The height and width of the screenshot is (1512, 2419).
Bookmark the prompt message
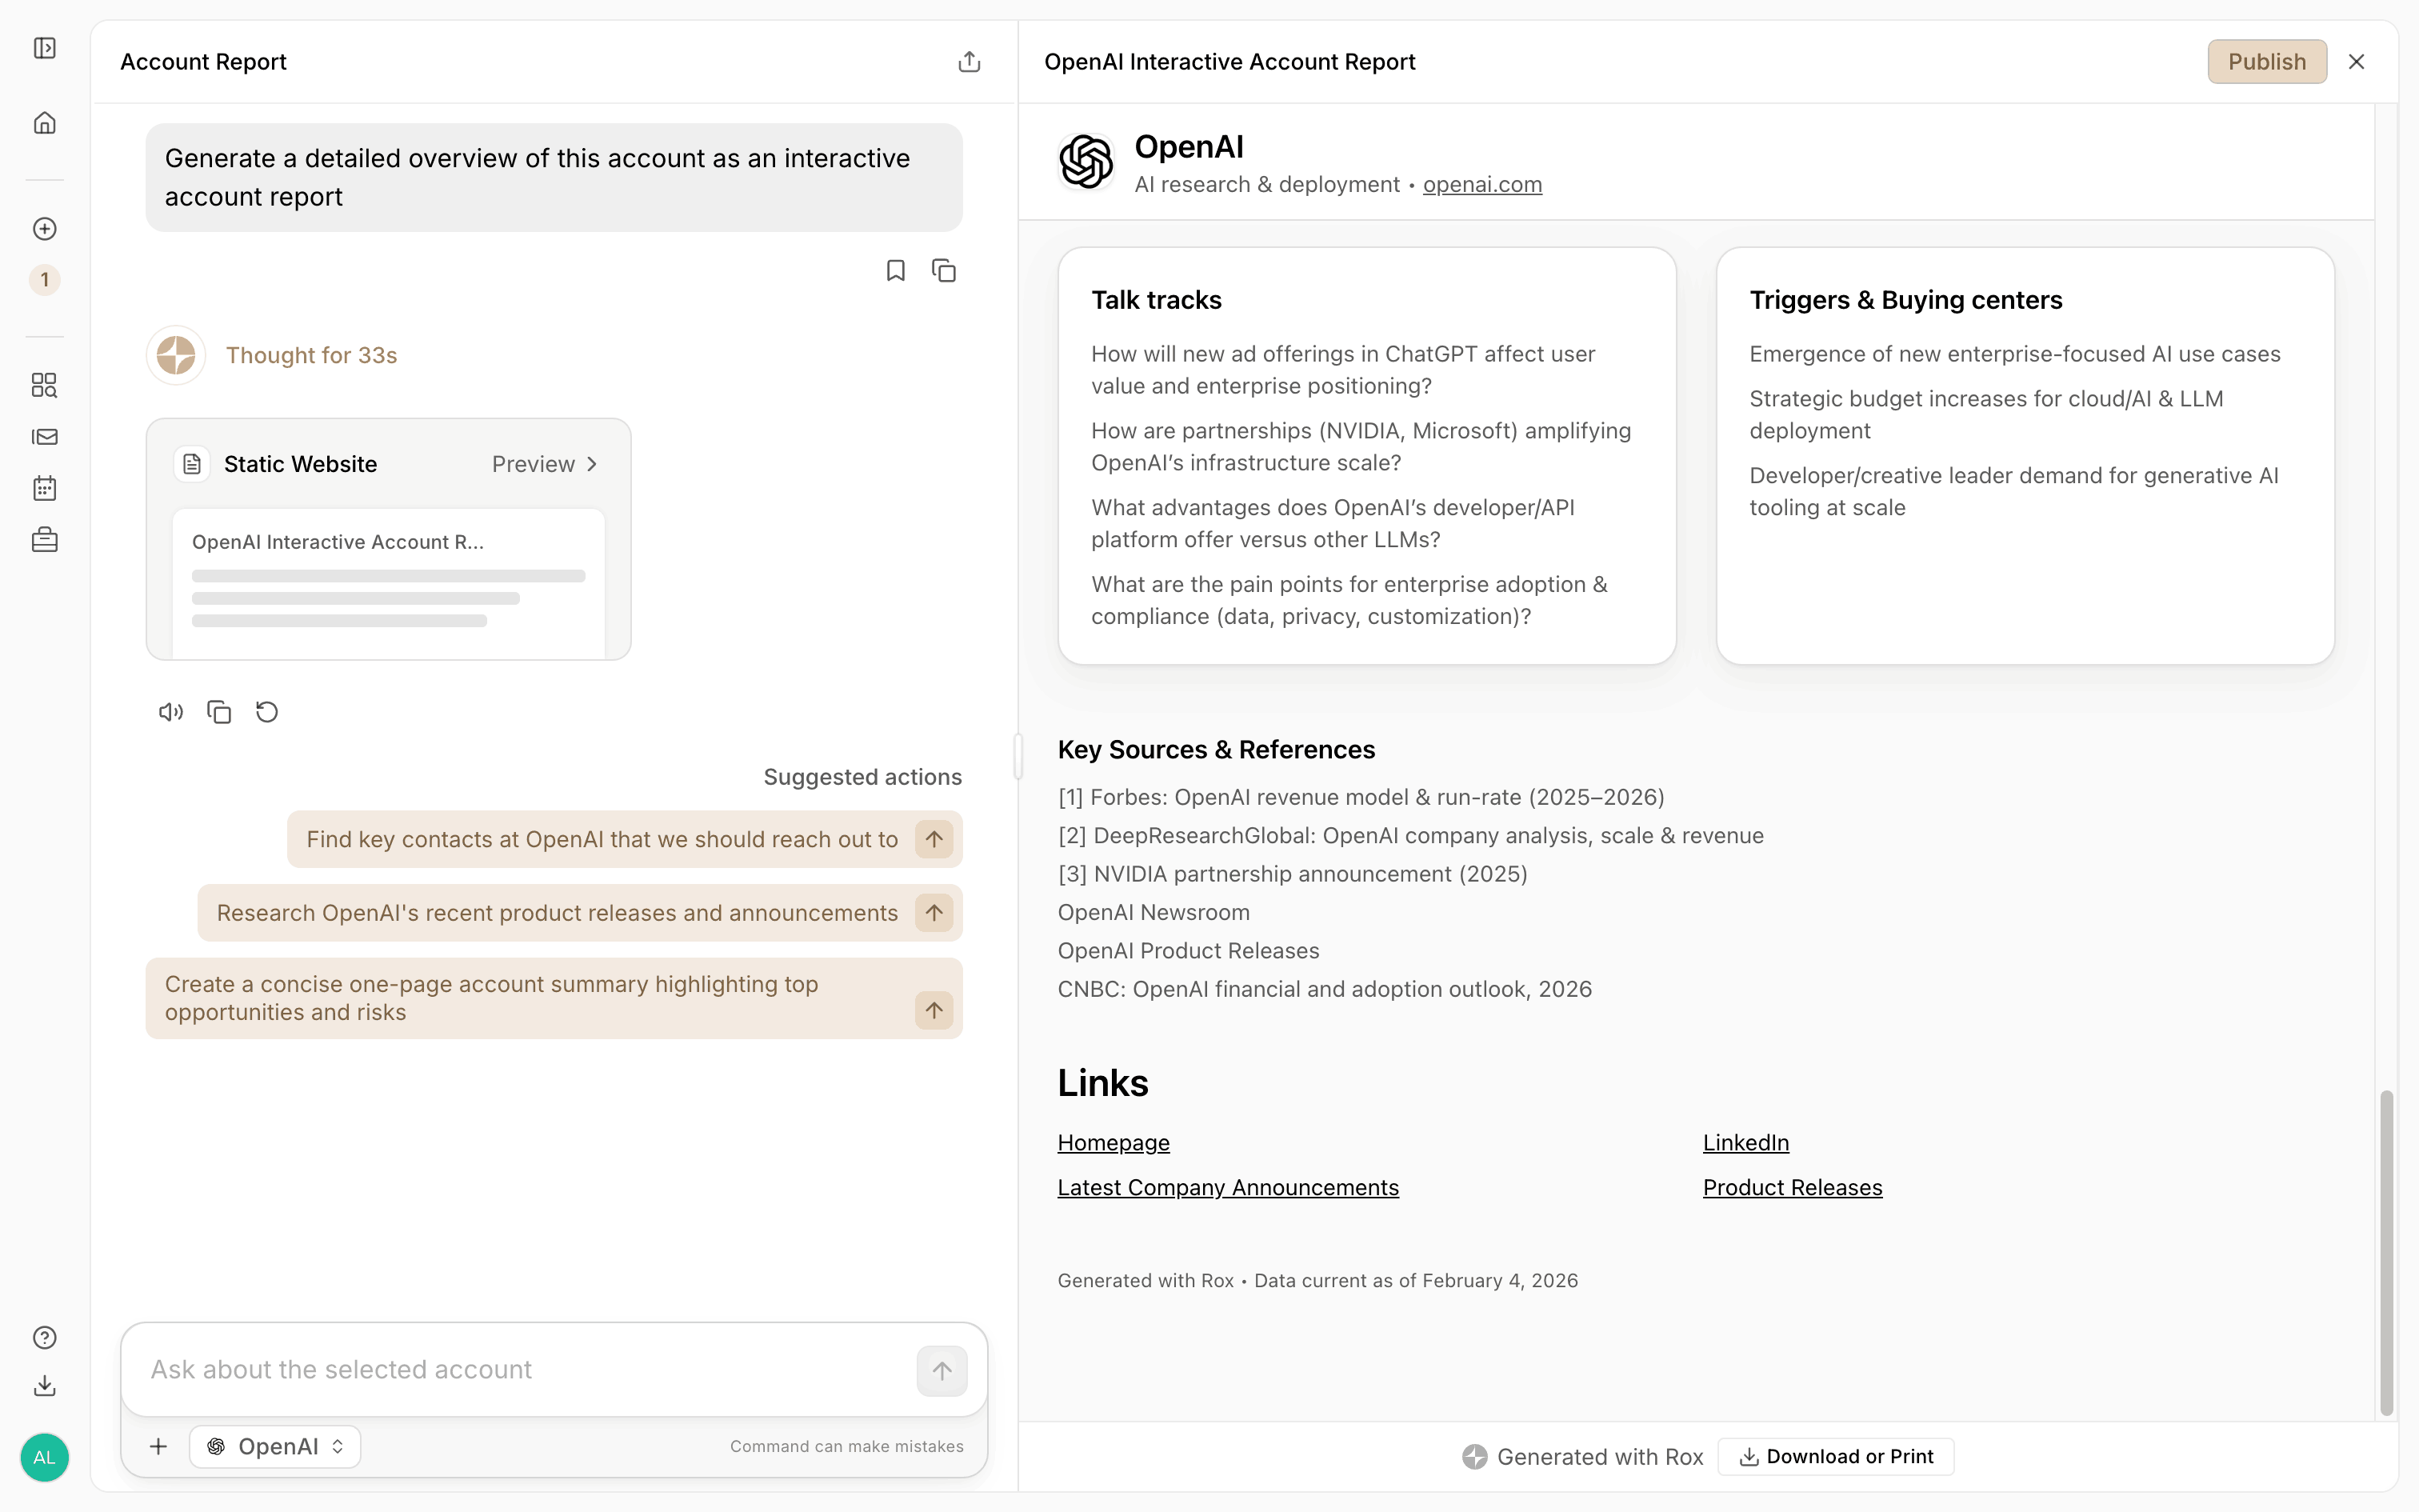[x=896, y=271]
